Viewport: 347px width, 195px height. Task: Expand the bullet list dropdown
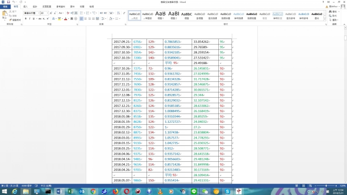84,13
